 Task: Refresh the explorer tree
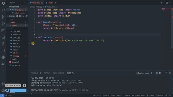(23, 16)
